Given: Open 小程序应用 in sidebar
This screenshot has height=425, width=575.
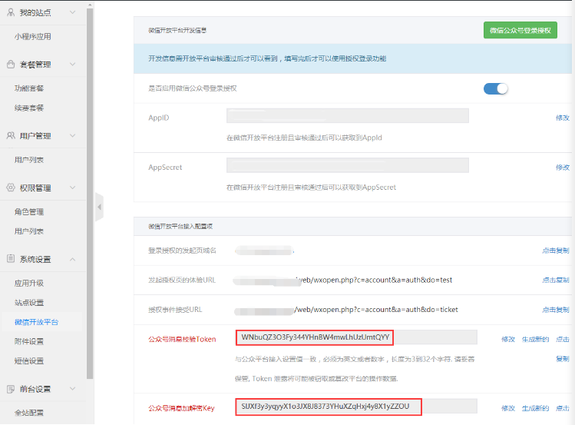Looking at the screenshot, I should (x=33, y=36).
